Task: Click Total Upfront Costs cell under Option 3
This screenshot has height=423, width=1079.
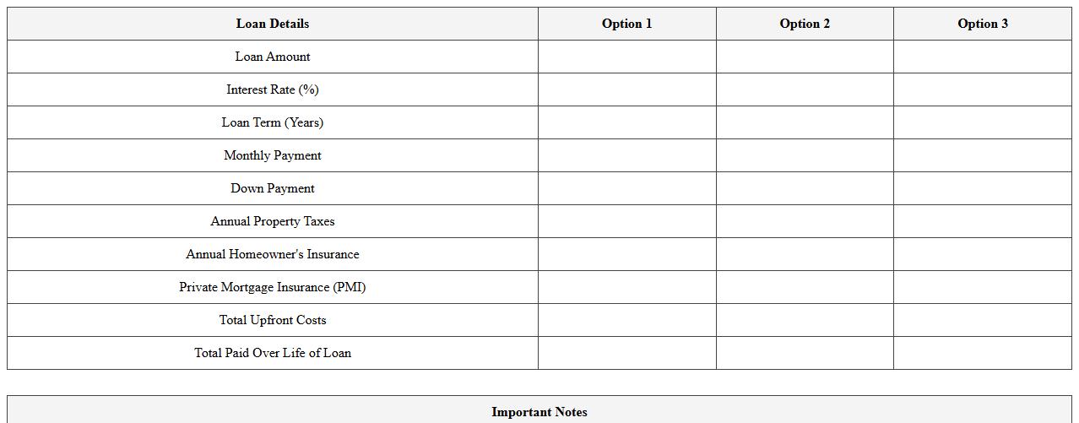Action: pos(982,320)
